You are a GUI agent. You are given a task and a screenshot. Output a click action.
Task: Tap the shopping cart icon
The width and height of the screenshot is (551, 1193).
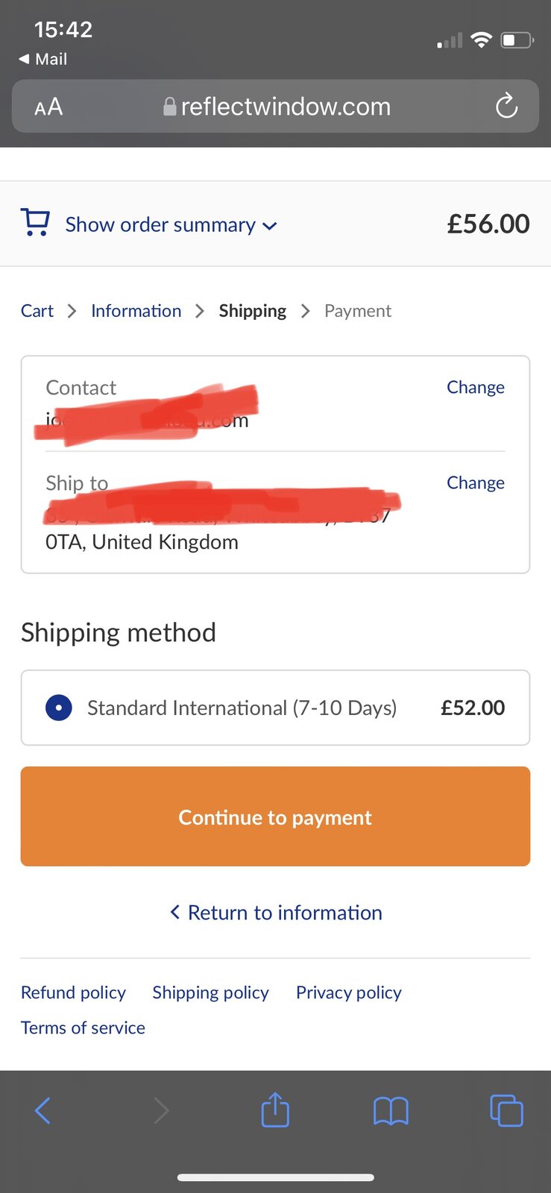tap(35, 223)
